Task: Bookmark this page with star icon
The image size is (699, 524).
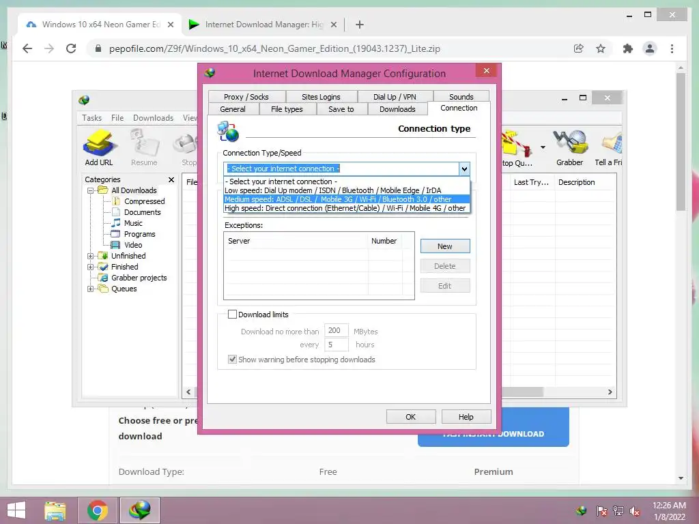Action: click(601, 48)
